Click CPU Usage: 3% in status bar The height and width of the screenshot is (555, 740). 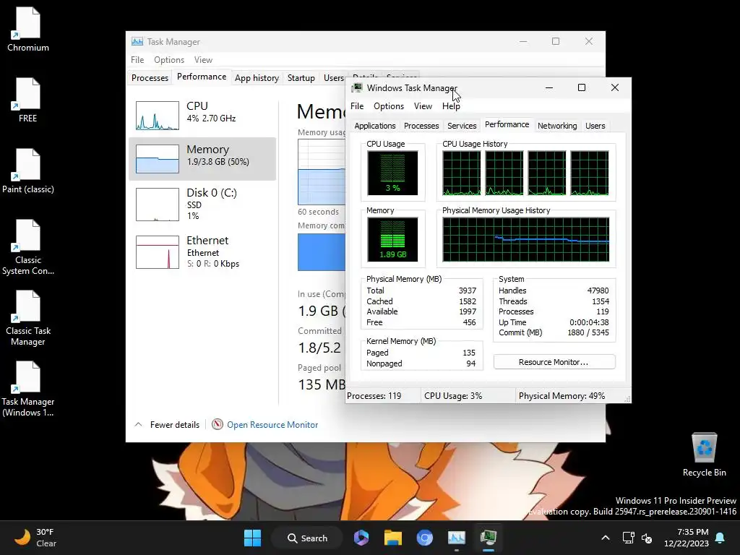(x=453, y=396)
